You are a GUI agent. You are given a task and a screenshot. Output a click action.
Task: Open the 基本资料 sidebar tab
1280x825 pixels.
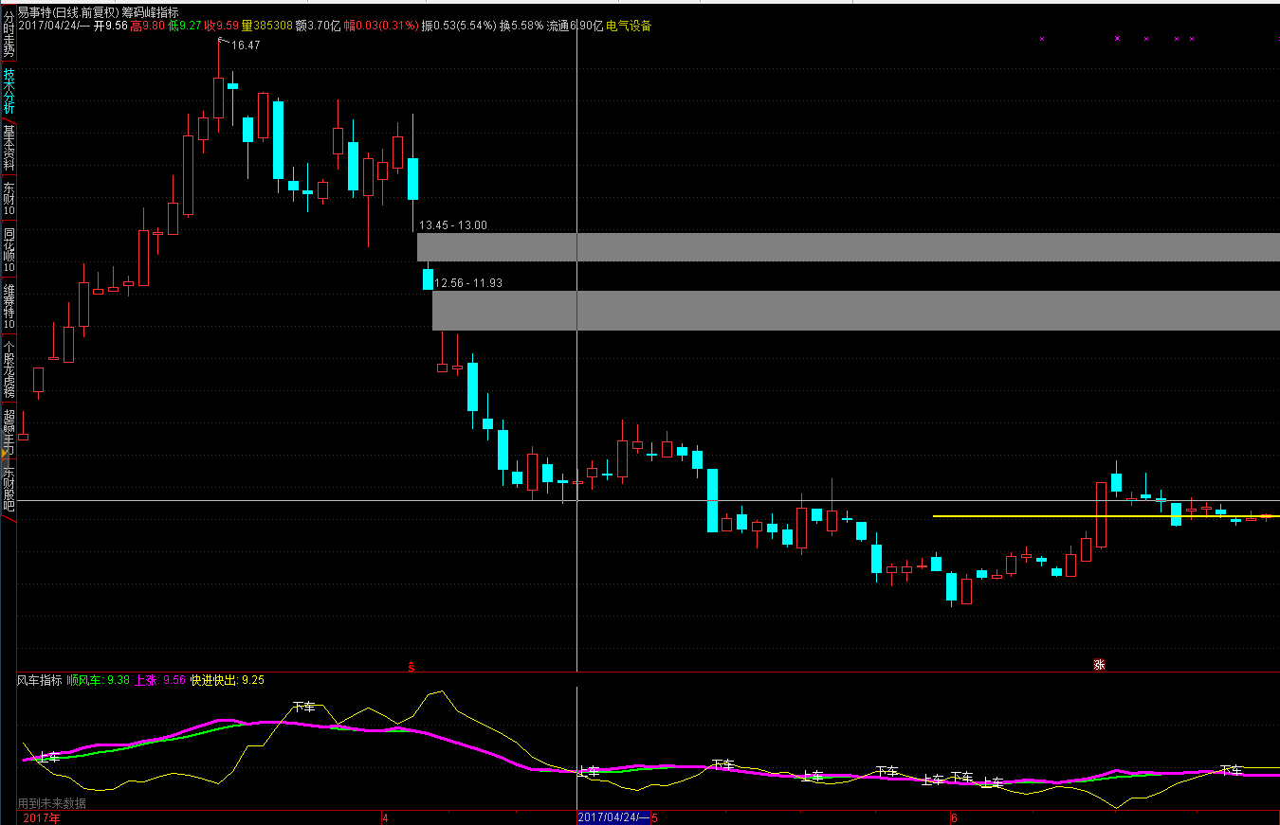coord(9,147)
